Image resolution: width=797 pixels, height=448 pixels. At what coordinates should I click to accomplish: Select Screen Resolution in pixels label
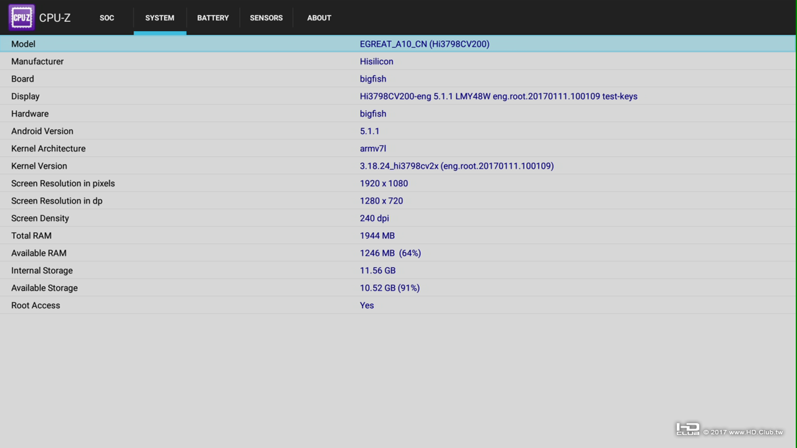tap(63, 184)
